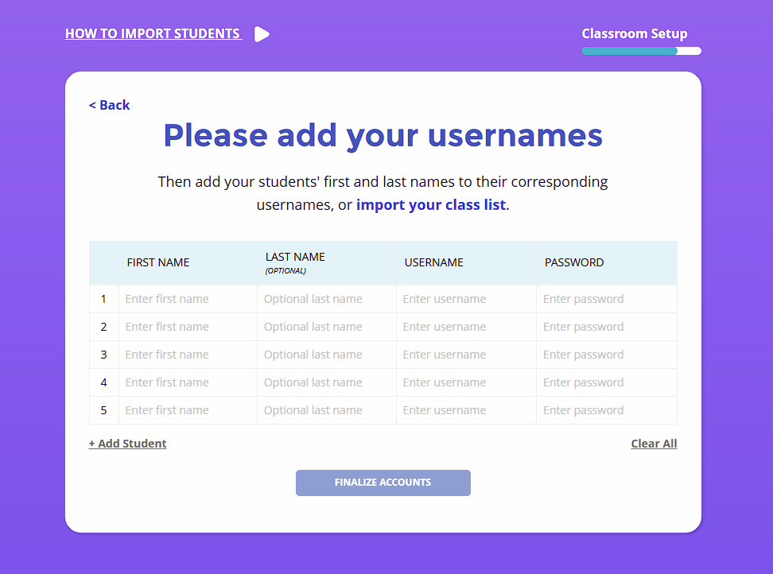This screenshot has width=773, height=574.
Task: Focus last name field in row 1
Action: [x=327, y=299]
